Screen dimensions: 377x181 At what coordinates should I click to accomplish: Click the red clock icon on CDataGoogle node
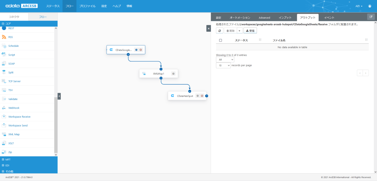coord(141,50)
